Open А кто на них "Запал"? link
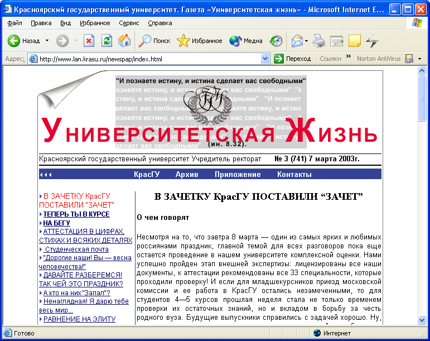 click(77, 292)
